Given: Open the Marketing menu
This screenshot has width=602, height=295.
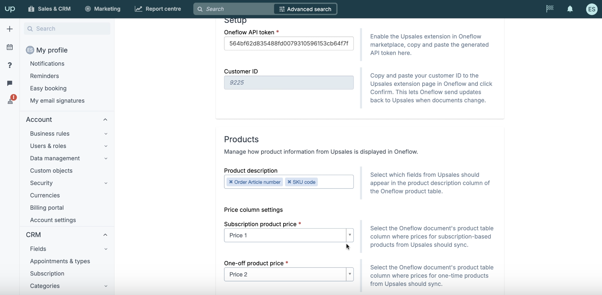Looking at the screenshot, I should [x=103, y=9].
